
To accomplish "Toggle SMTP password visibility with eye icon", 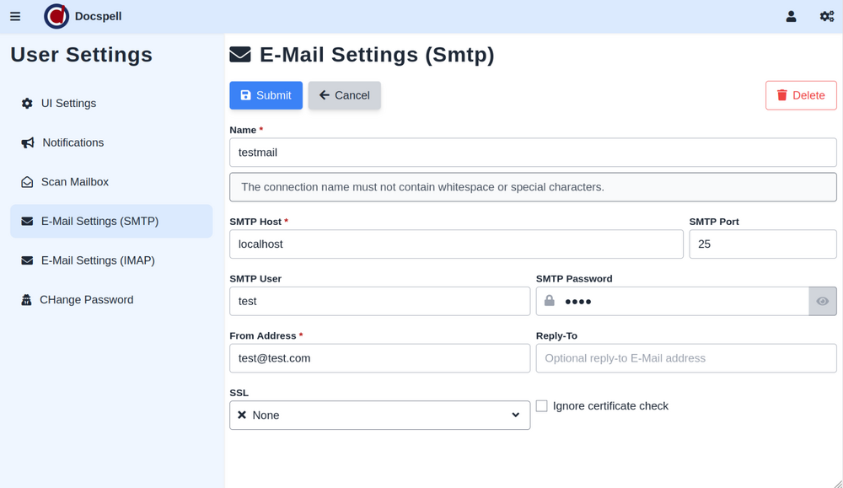I will (x=822, y=301).
